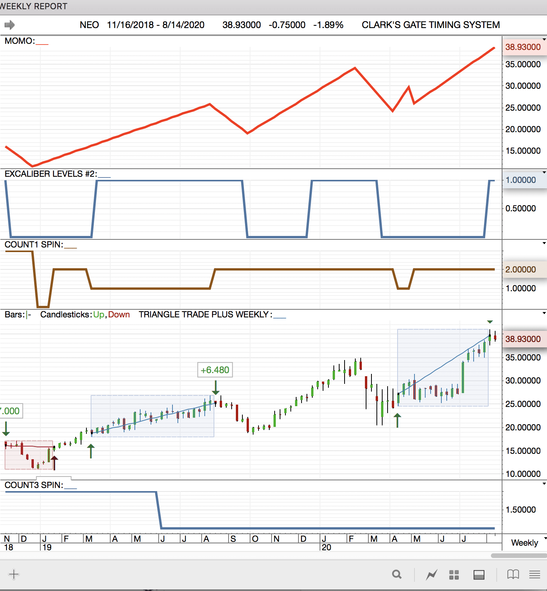The image size is (547, 591).
Task: Click the O month label on time axis
Action: point(255,539)
